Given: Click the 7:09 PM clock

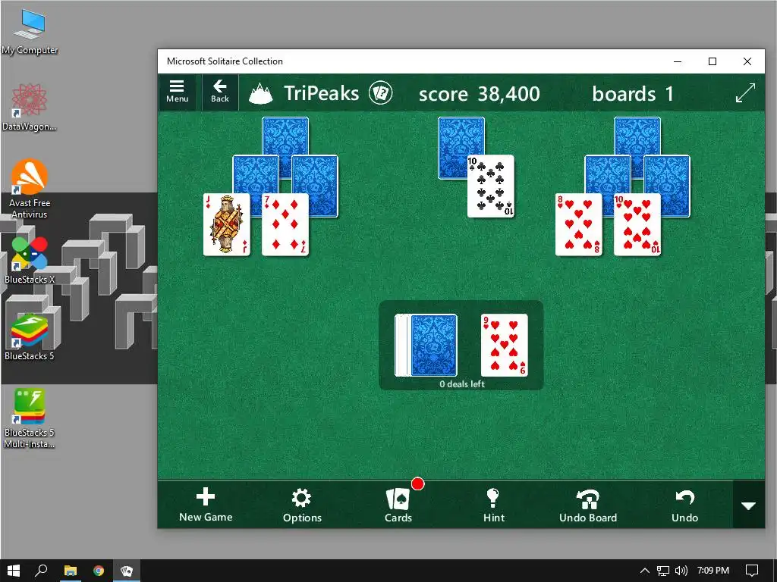Looking at the screenshot, I should (713, 571).
